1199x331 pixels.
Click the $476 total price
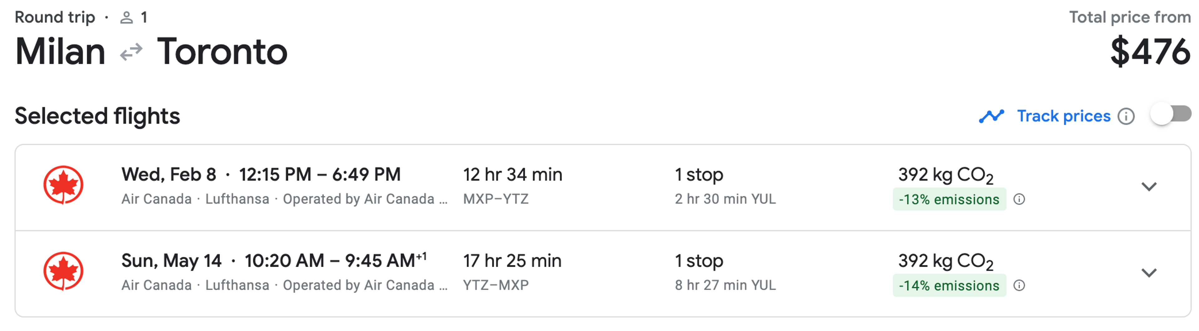click(x=1150, y=52)
